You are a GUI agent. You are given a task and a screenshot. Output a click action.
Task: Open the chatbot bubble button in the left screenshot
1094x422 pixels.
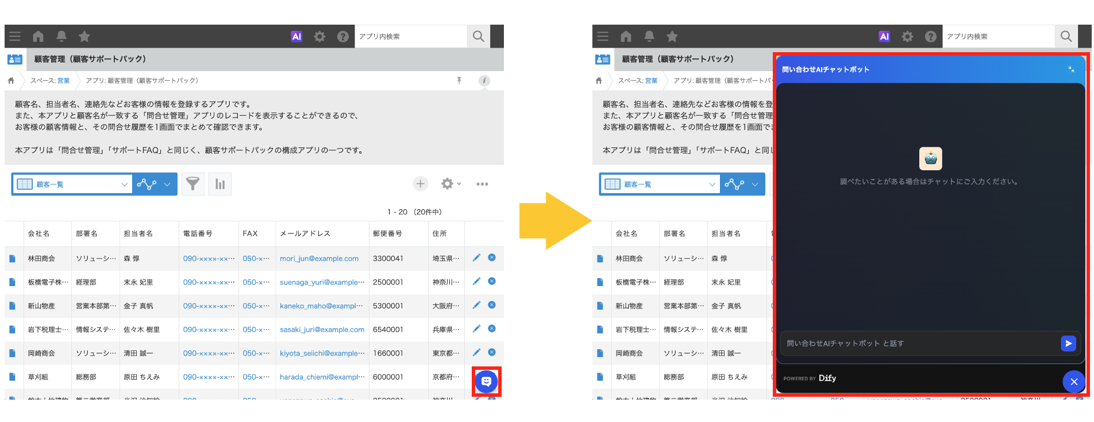coord(486,381)
